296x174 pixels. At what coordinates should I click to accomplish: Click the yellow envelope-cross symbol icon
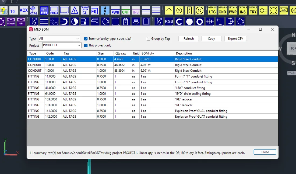[284, 10]
